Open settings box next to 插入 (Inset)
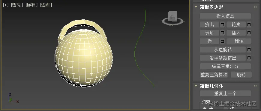Image resolution: width=261 pixels, height=111 pixels. click(249, 33)
